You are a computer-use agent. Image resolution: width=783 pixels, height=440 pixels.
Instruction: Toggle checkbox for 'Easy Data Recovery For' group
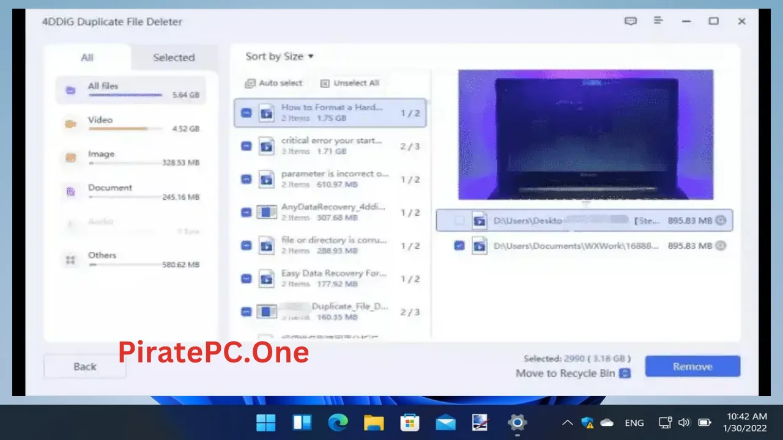tap(246, 279)
